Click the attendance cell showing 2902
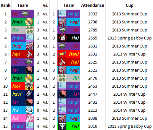The width and height of the screenshot is (153, 130). (93, 14)
